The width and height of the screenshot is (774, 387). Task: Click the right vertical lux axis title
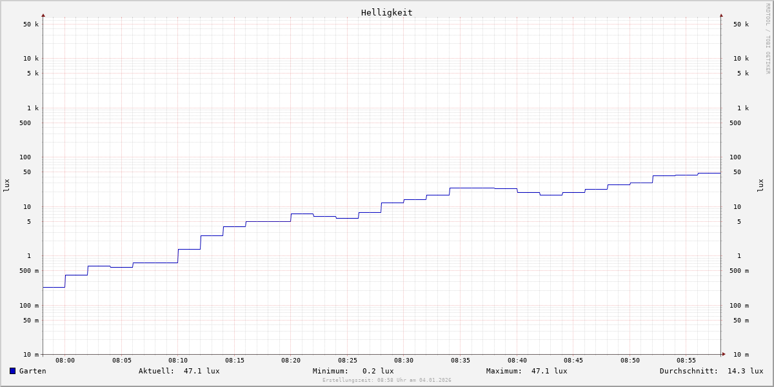point(760,185)
